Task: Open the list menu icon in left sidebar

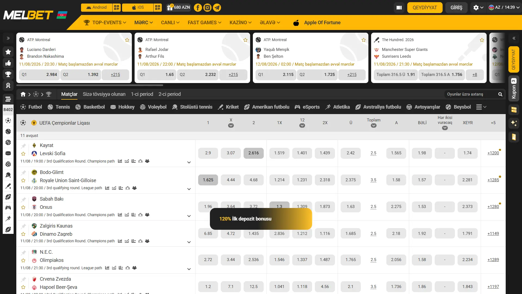Action: pos(8,99)
